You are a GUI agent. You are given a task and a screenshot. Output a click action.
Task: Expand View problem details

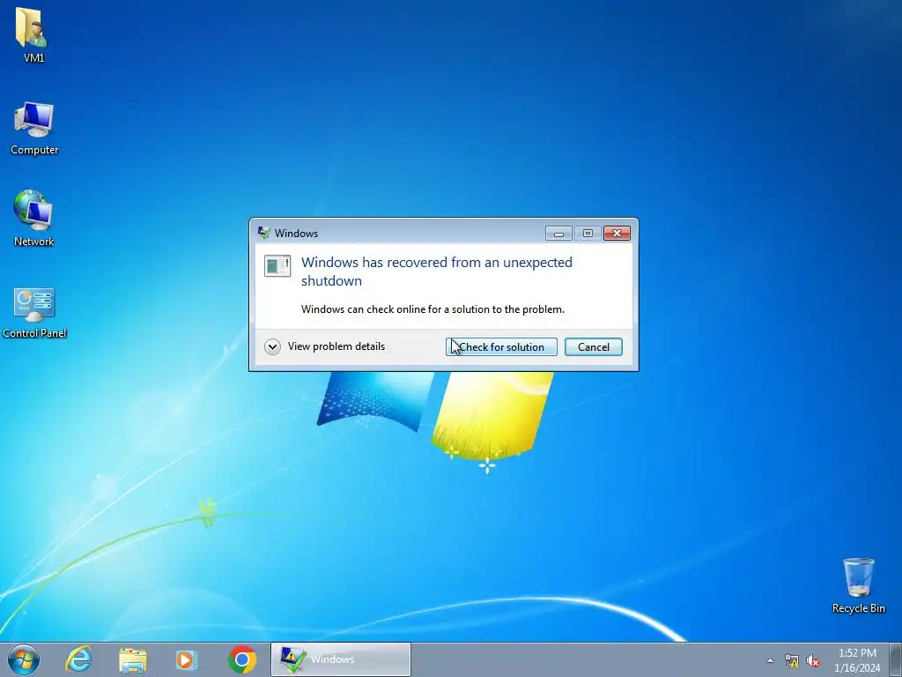[x=324, y=346]
